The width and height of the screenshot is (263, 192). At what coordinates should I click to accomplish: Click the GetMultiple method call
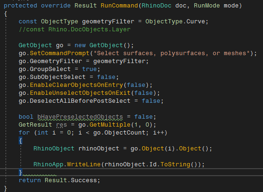110,125
